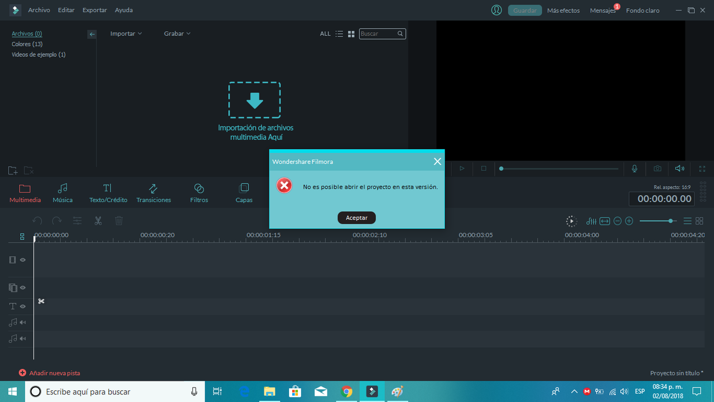Open the Exportar menu
This screenshot has height=402, width=714.
pos(95,10)
